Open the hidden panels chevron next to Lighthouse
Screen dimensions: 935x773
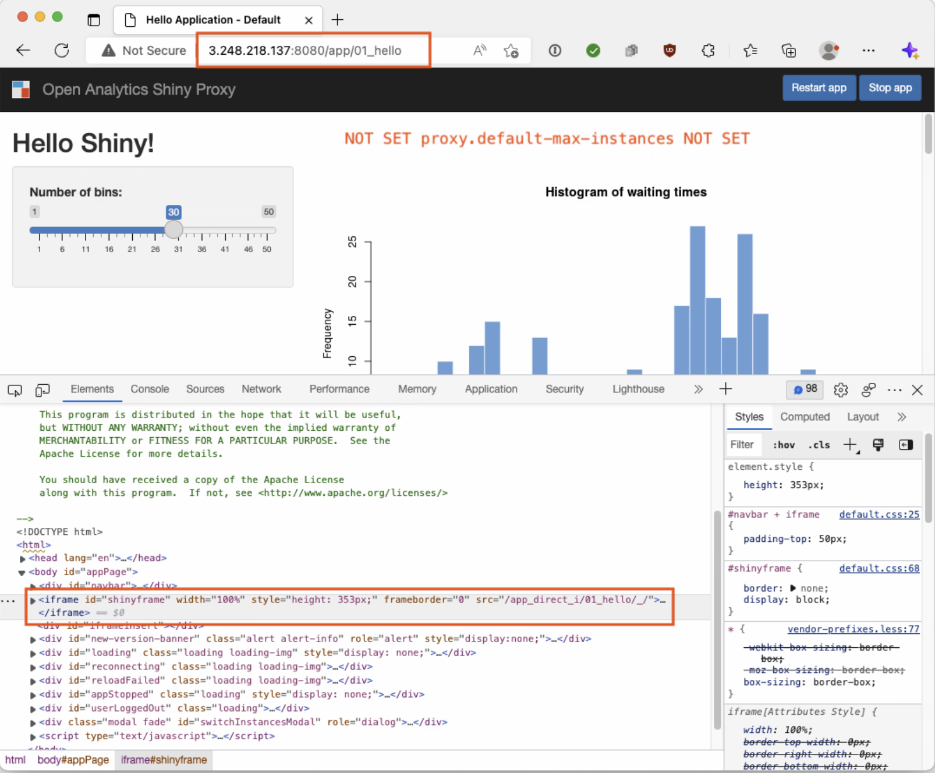point(698,389)
